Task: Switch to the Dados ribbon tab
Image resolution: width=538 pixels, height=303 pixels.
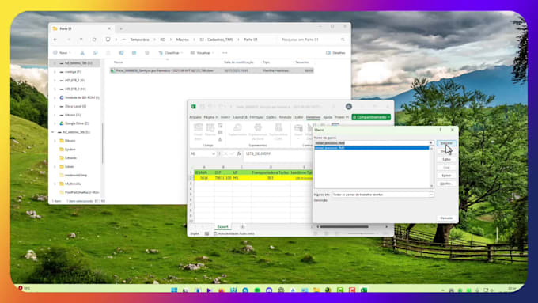Action: 271,117
